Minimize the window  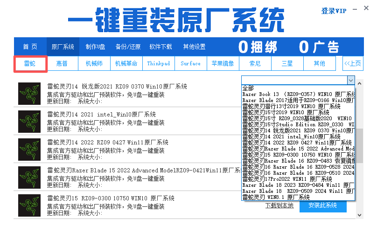355,9
